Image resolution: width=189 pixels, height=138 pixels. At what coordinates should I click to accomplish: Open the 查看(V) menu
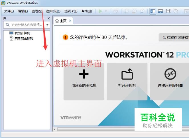37,11
